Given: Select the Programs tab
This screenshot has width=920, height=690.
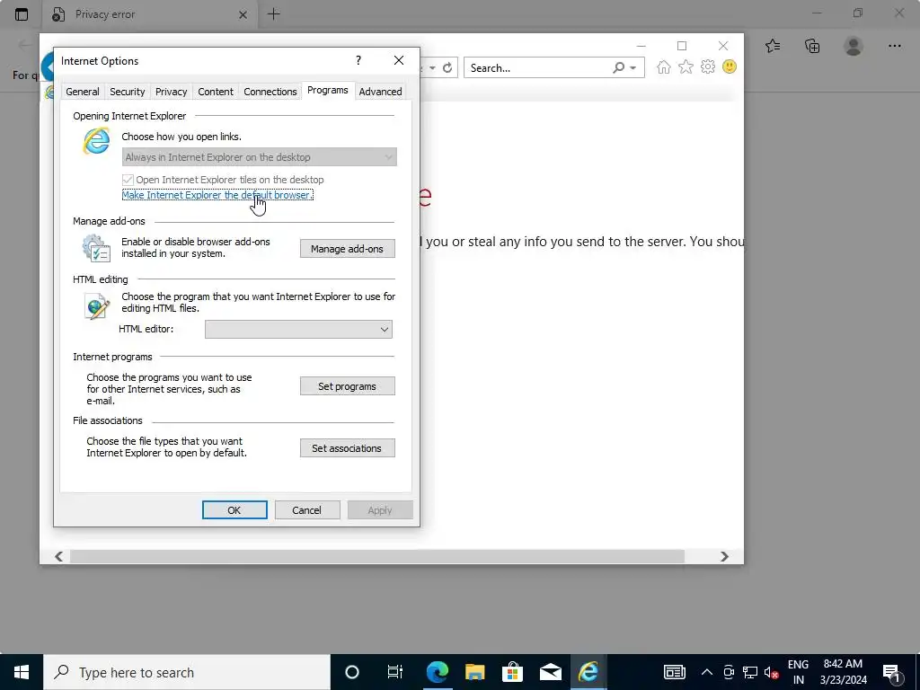Looking at the screenshot, I should click(327, 91).
